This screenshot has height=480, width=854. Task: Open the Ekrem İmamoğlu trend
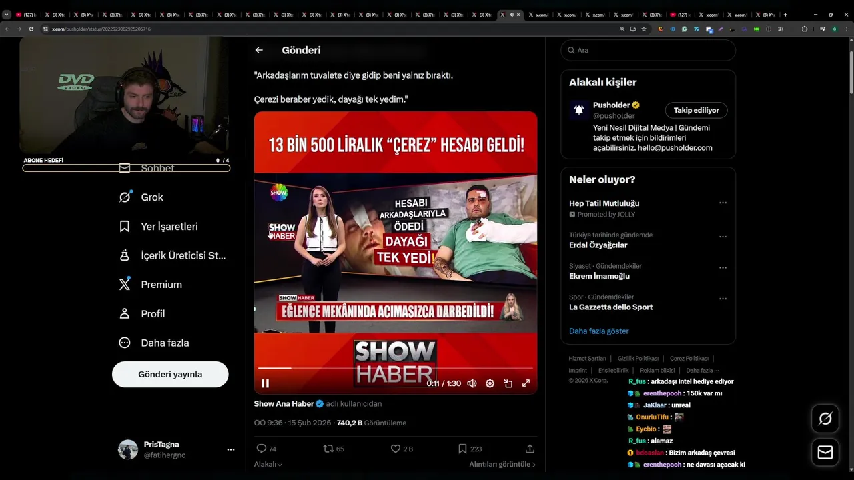click(599, 276)
